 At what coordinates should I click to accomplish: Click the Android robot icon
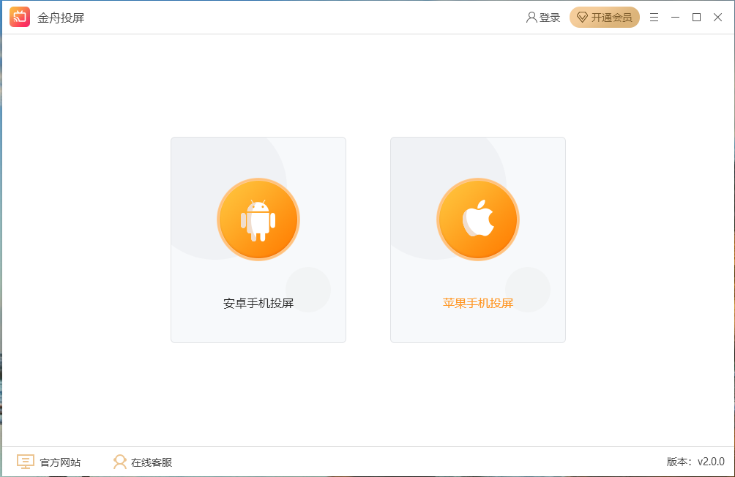click(258, 219)
